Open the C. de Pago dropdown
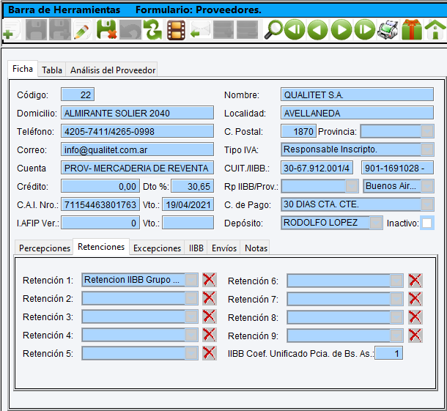 [x=427, y=204]
